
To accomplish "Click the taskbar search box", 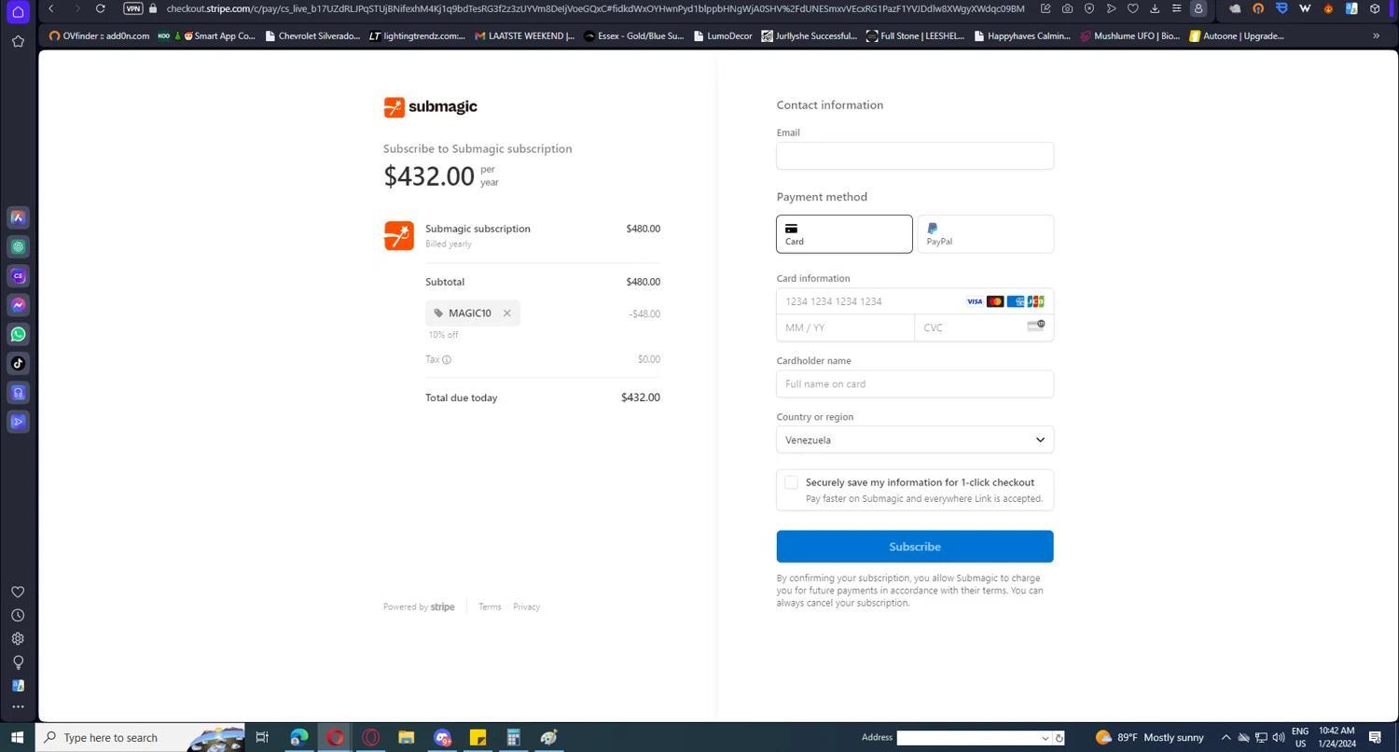I will tap(141, 738).
